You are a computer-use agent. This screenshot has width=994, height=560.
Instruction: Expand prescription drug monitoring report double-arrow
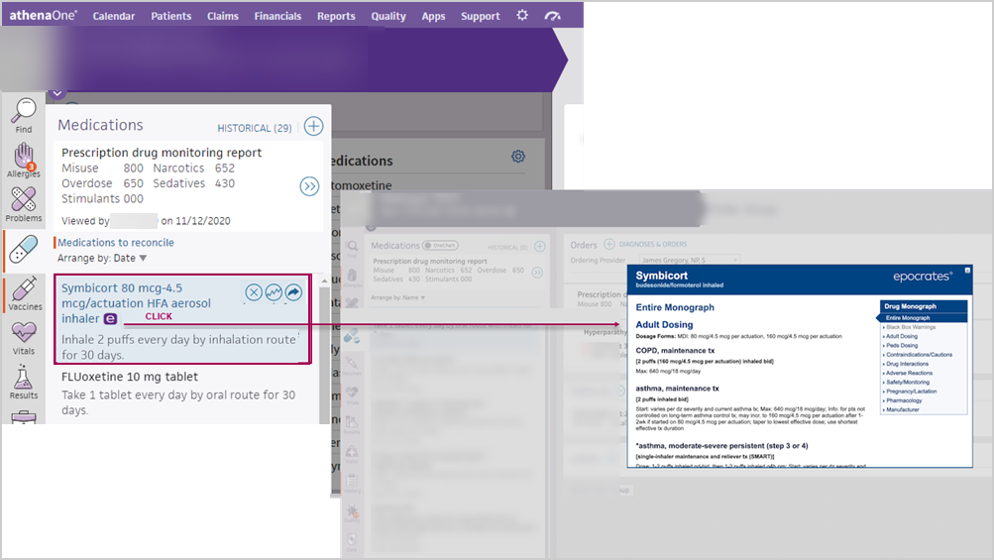309,186
